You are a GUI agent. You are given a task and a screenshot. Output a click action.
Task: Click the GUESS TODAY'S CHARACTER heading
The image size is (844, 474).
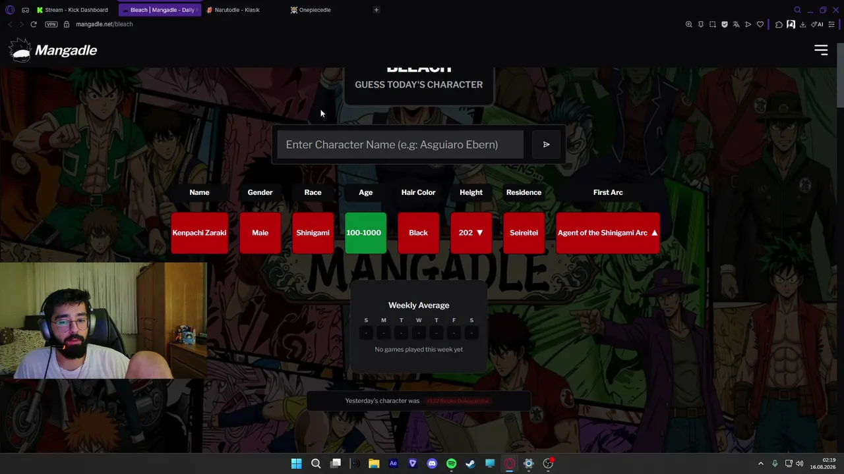click(419, 84)
